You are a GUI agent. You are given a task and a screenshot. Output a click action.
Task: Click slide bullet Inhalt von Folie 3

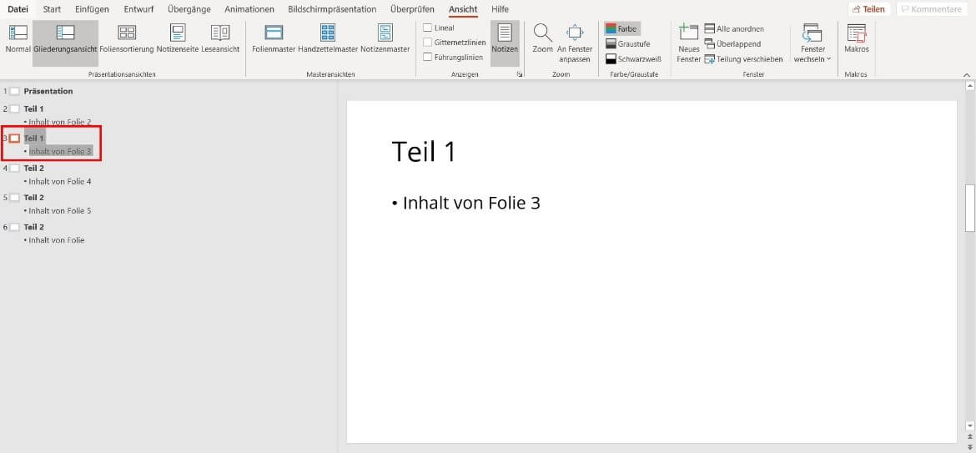[x=472, y=203]
